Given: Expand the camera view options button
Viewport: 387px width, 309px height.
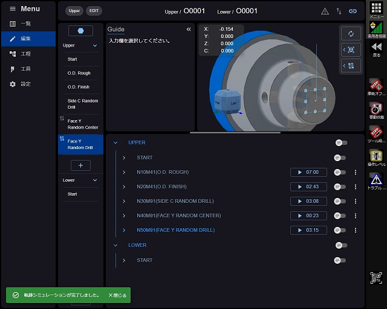Looking at the screenshot, I should pyautogui.click(x=351, y=50).
